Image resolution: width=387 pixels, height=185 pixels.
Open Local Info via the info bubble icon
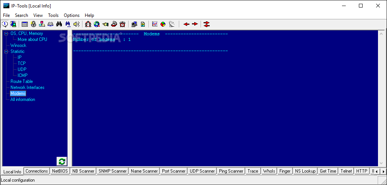click(x=5, y=24)
